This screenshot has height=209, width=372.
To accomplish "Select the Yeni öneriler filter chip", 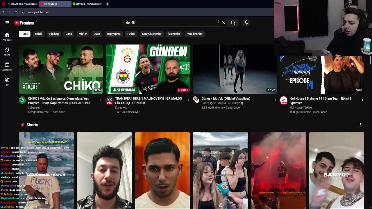I will click(195, 34).
